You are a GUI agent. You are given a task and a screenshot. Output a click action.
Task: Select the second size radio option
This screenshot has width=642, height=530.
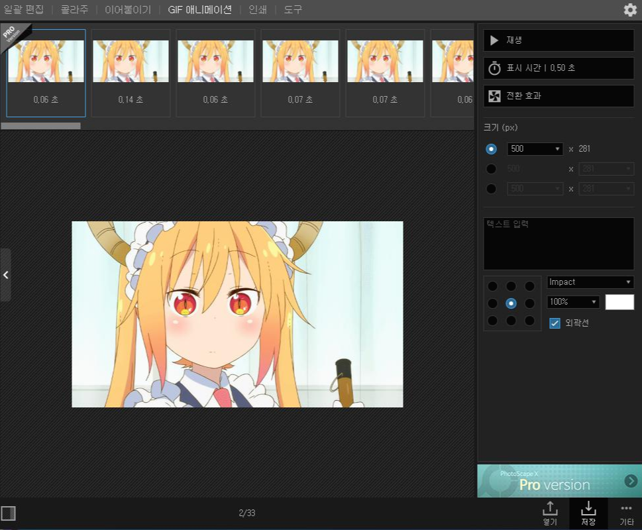[491, 169]
